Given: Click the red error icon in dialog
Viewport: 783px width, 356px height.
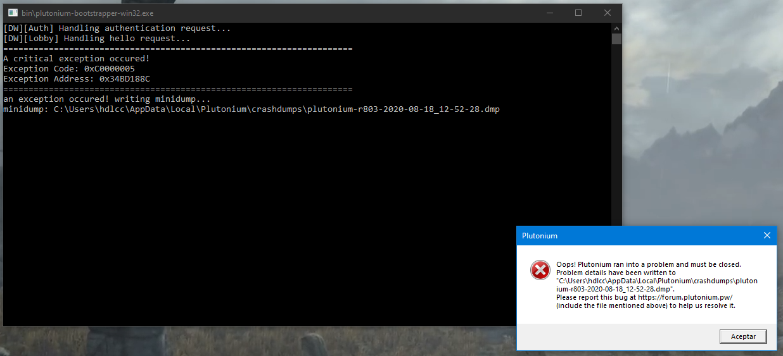Looking at the screenshot, I should pos(540,270).
